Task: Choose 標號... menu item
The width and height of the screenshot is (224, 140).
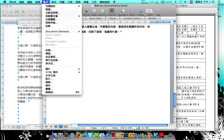Action: coord(62,54)
